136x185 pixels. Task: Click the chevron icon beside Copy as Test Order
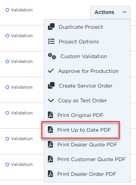point(51,100)
